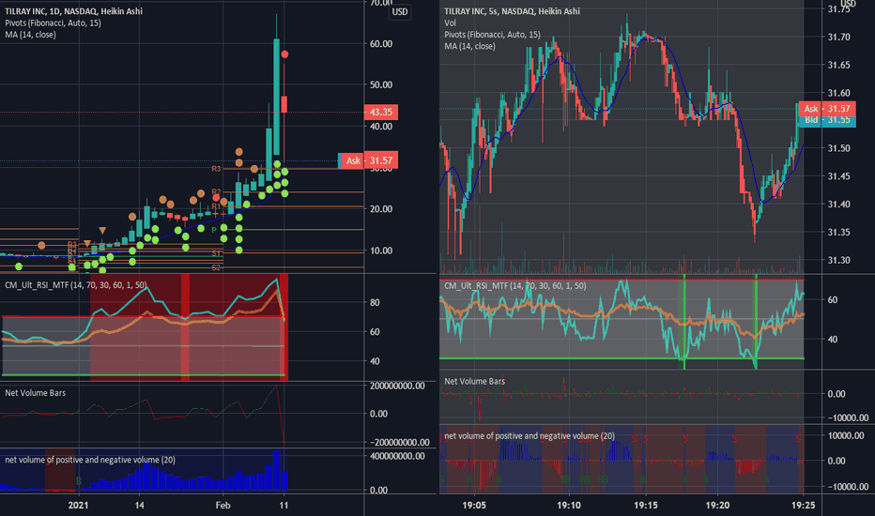
Task: Click the R2 pivot label near 24 level
Action: [216, 192]
